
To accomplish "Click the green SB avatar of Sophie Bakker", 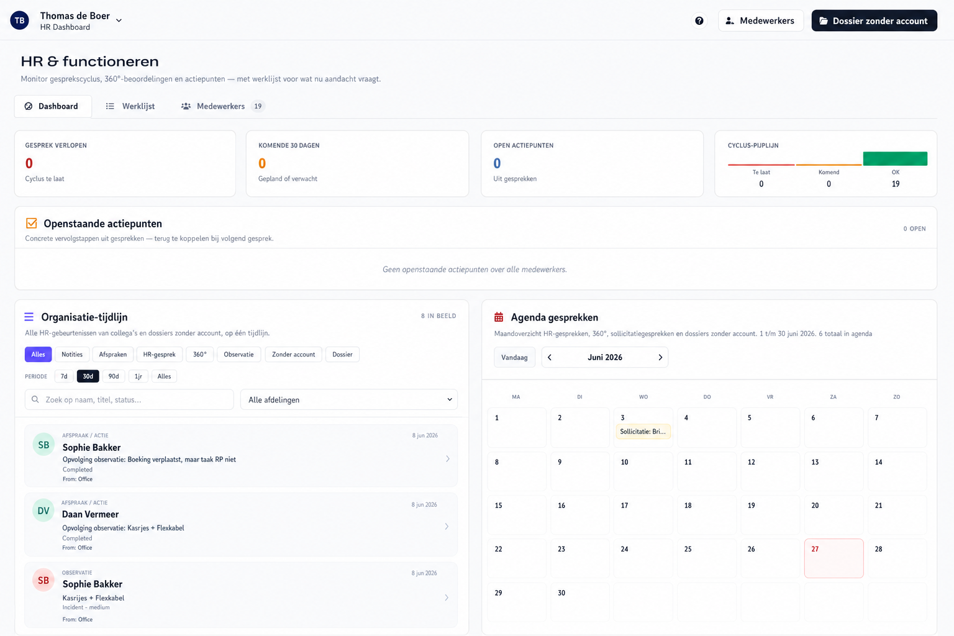I will 43,445.
